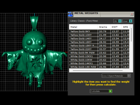Select the Yellow Gold:9KY row
This screenshot has height=105, width=140.
point(99,32)
